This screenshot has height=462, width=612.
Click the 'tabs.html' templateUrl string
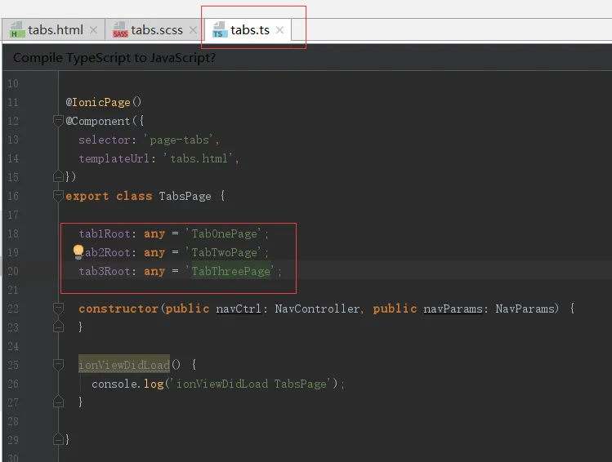[x=199, y=158]
